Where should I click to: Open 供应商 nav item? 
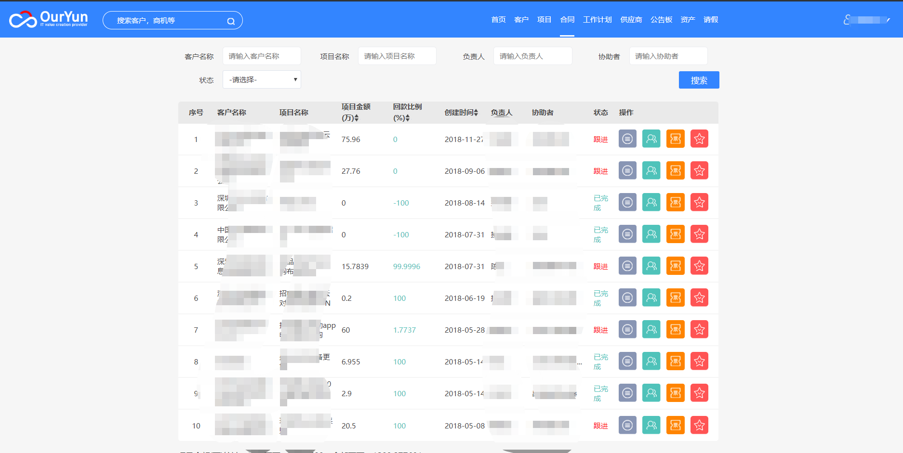(x=631, y=20)
